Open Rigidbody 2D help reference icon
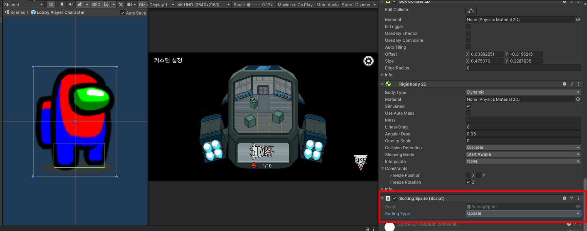The image size is (587, 231). pos(564,84)
